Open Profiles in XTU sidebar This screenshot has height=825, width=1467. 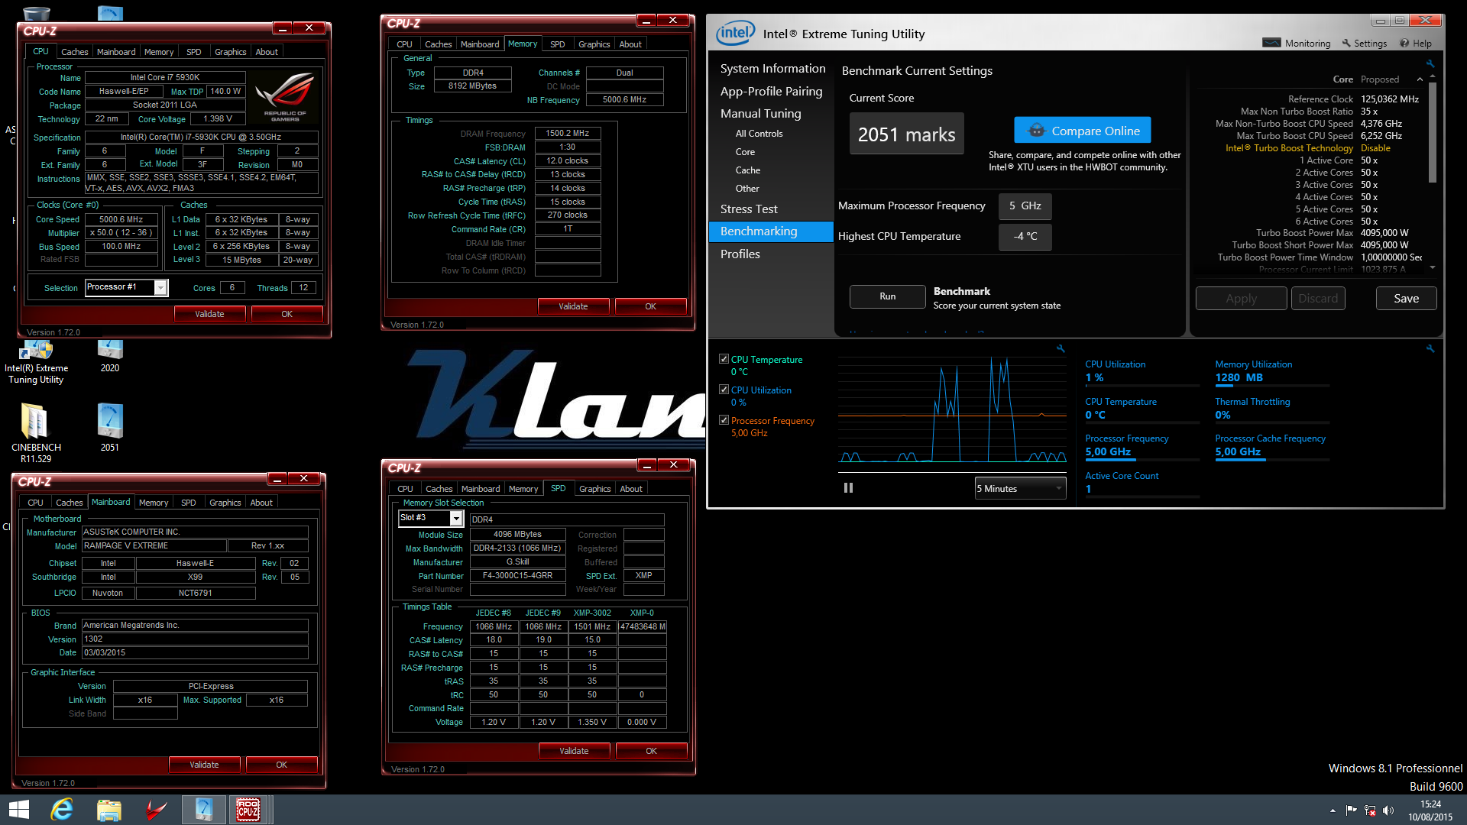(x=740, y=254)
